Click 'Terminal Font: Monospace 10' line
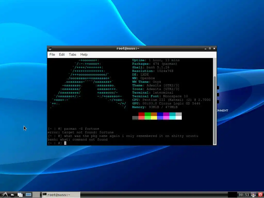Screen dimensions: 264x198 coord(160,96)
